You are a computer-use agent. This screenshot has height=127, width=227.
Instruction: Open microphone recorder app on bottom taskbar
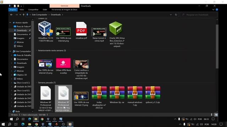click(57, 124)
